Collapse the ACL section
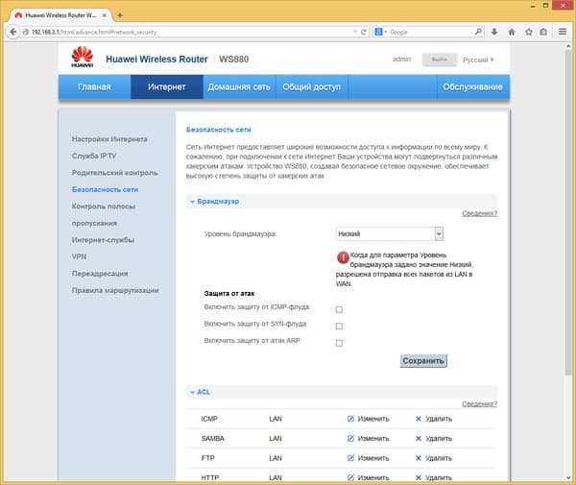 tap(201, 392)
